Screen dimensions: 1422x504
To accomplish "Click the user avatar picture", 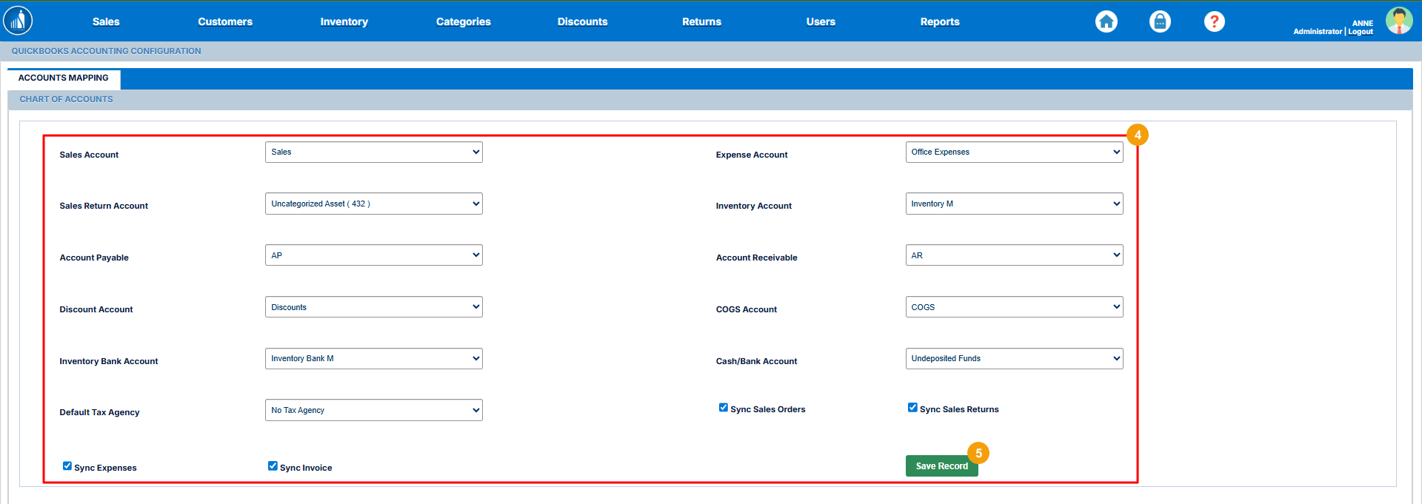I will pyautogui.click(x=1398, y=21).
